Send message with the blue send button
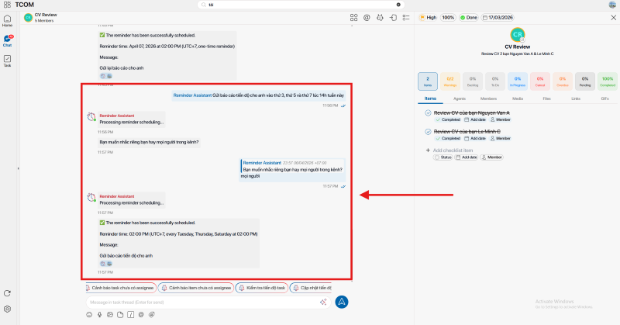 pos(342,302)
